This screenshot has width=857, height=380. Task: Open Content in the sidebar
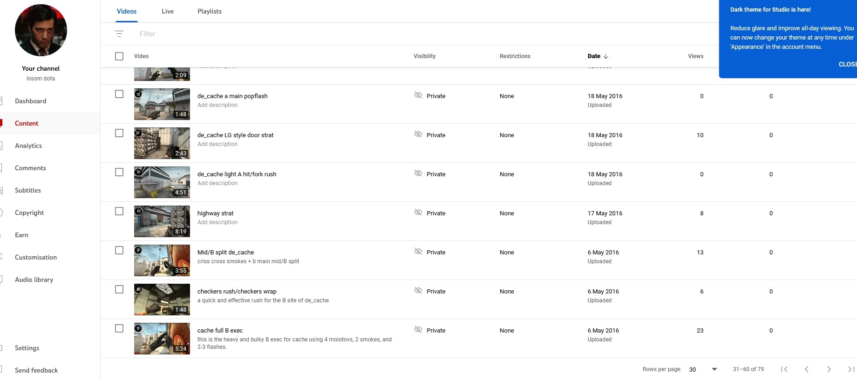50,123
